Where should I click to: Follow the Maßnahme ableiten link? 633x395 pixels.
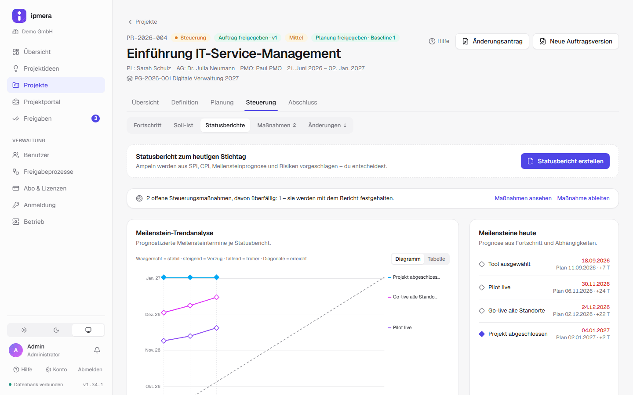pyautogui.click(x=583, y=198)
